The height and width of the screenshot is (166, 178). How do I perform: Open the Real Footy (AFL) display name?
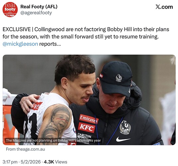tap(39, 7)
